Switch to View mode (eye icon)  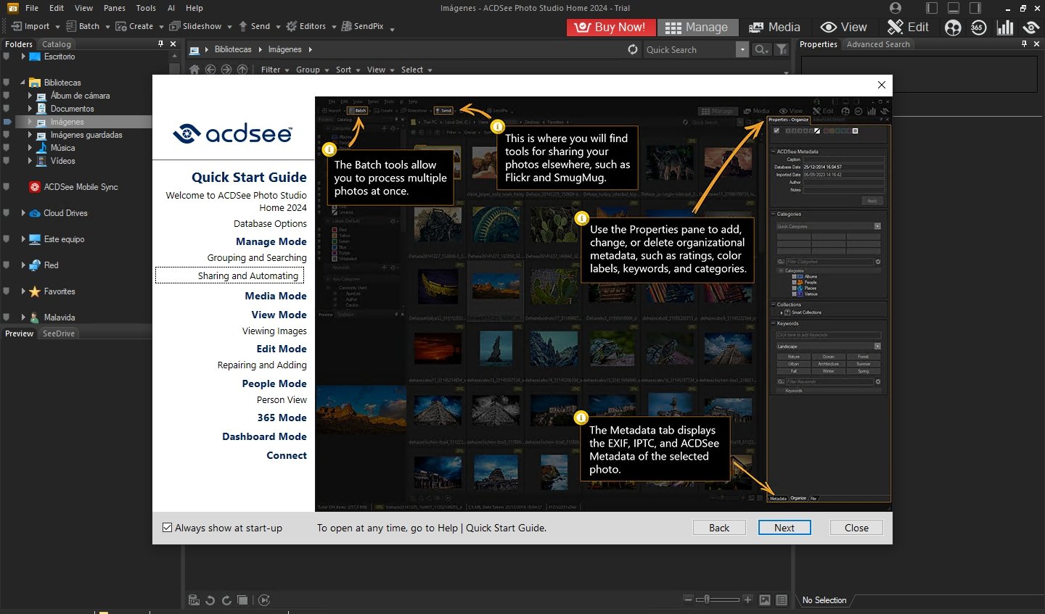(x=844, y=27)
